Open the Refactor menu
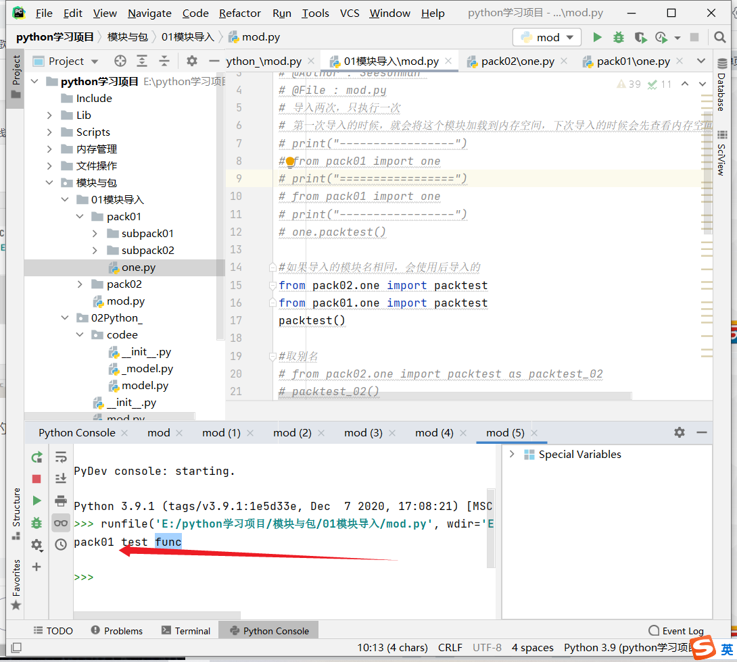 pyautogui.click(x=240, y=13)
